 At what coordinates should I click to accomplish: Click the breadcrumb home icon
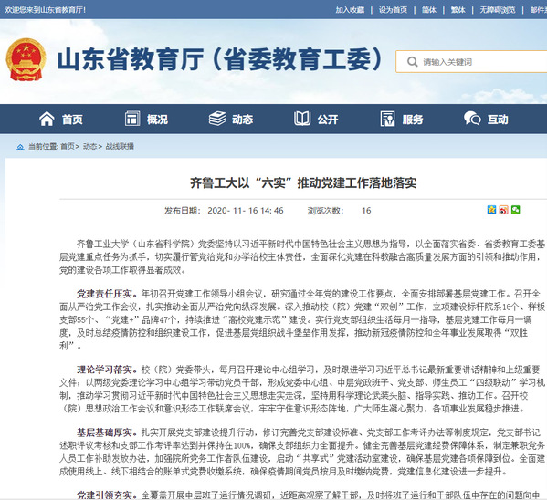click(20, 147)
